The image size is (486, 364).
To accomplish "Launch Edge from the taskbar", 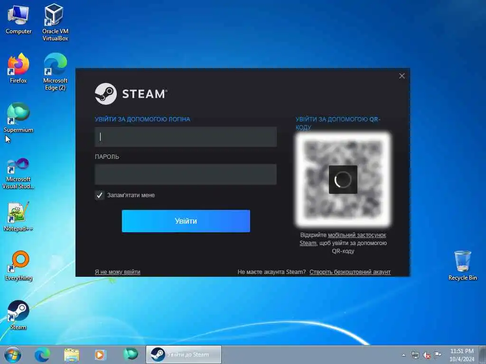I will (42, 355).
